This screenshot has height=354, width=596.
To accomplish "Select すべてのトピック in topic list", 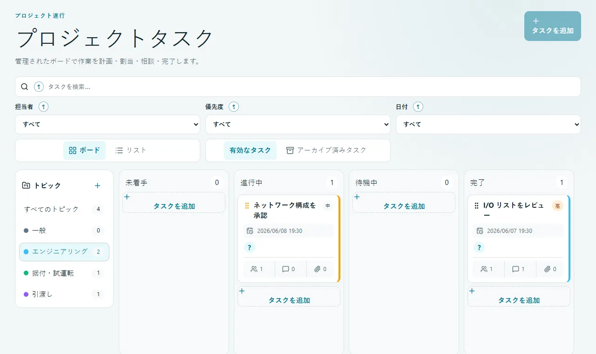I will (64, 209).
